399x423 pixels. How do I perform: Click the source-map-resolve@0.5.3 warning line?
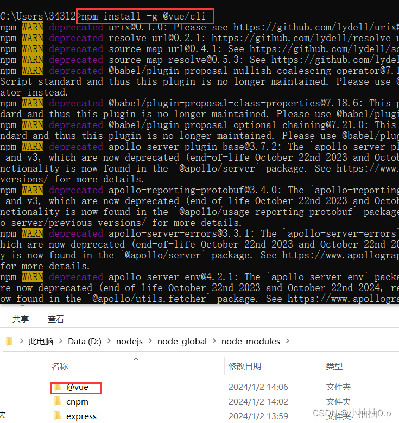point(199,60)
